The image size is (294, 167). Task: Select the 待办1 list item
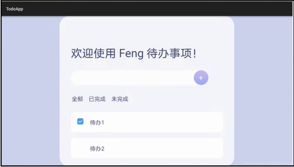click(147, 122)
